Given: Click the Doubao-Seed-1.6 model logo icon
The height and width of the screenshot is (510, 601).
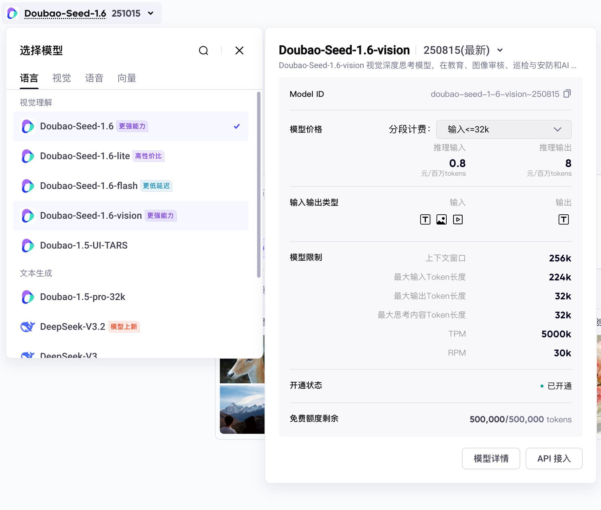Looking at the screenshot, I should 28,126.
